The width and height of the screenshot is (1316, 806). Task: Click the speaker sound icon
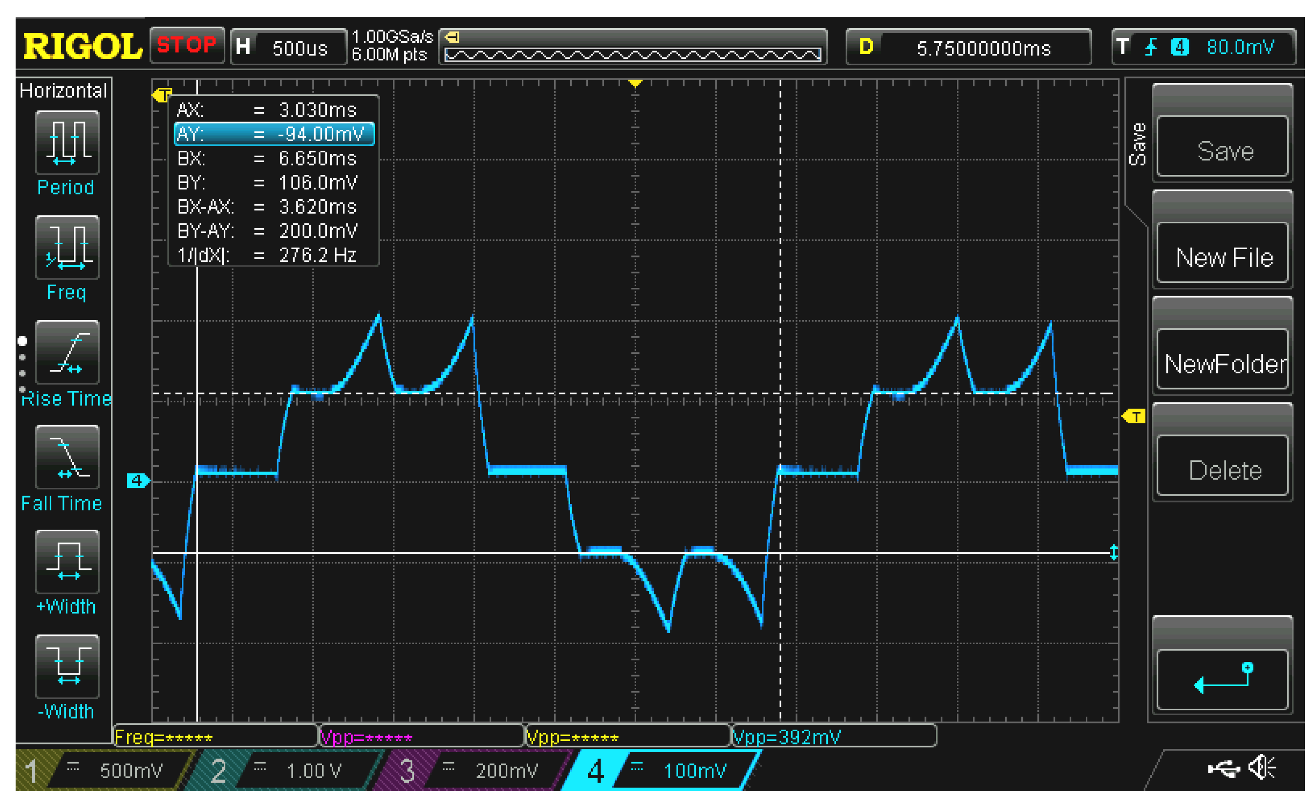pyautogui.click(x=1261, y=768)
